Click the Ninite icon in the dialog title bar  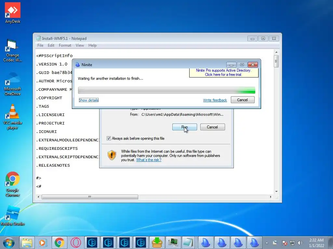click(78, 65)
